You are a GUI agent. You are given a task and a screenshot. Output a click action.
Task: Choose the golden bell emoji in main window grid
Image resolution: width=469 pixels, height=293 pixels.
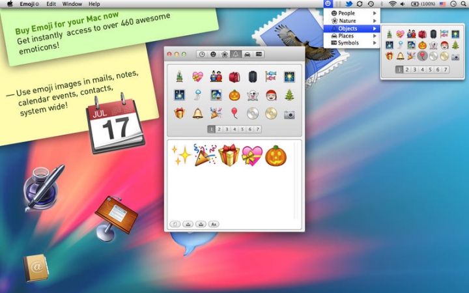[198, 113]
